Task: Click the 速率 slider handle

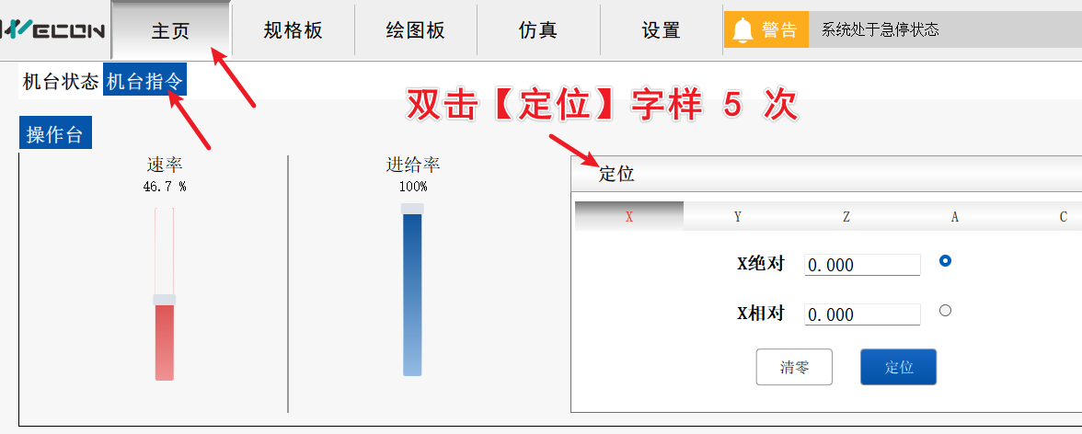Action: tap(164, 300)
